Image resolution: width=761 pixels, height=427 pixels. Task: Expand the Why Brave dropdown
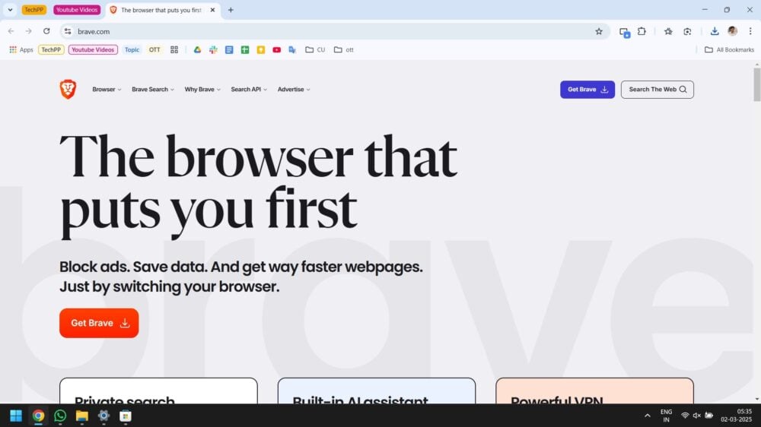(202, 90)
